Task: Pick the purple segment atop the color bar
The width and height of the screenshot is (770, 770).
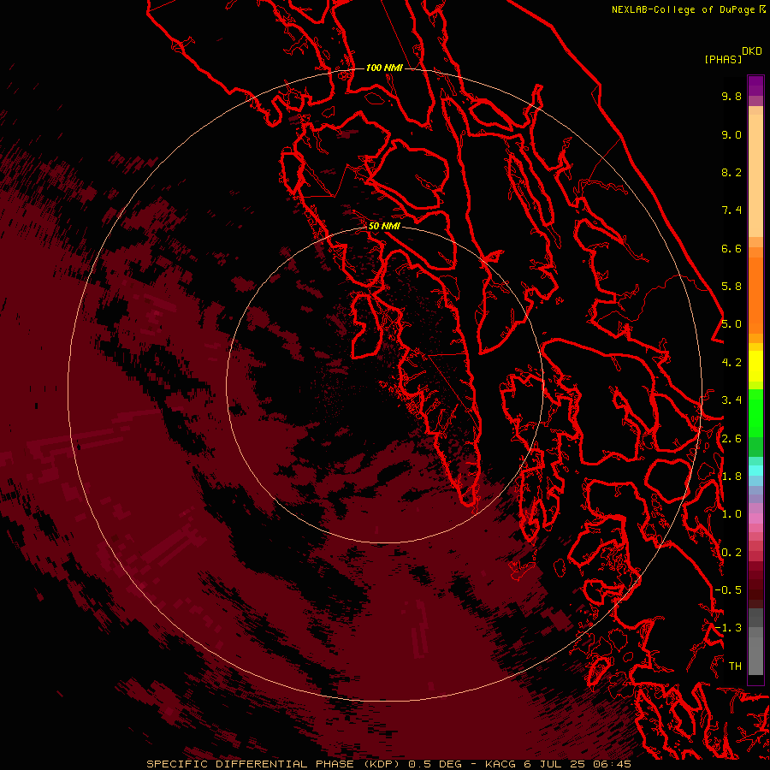Action: [755, 86]
